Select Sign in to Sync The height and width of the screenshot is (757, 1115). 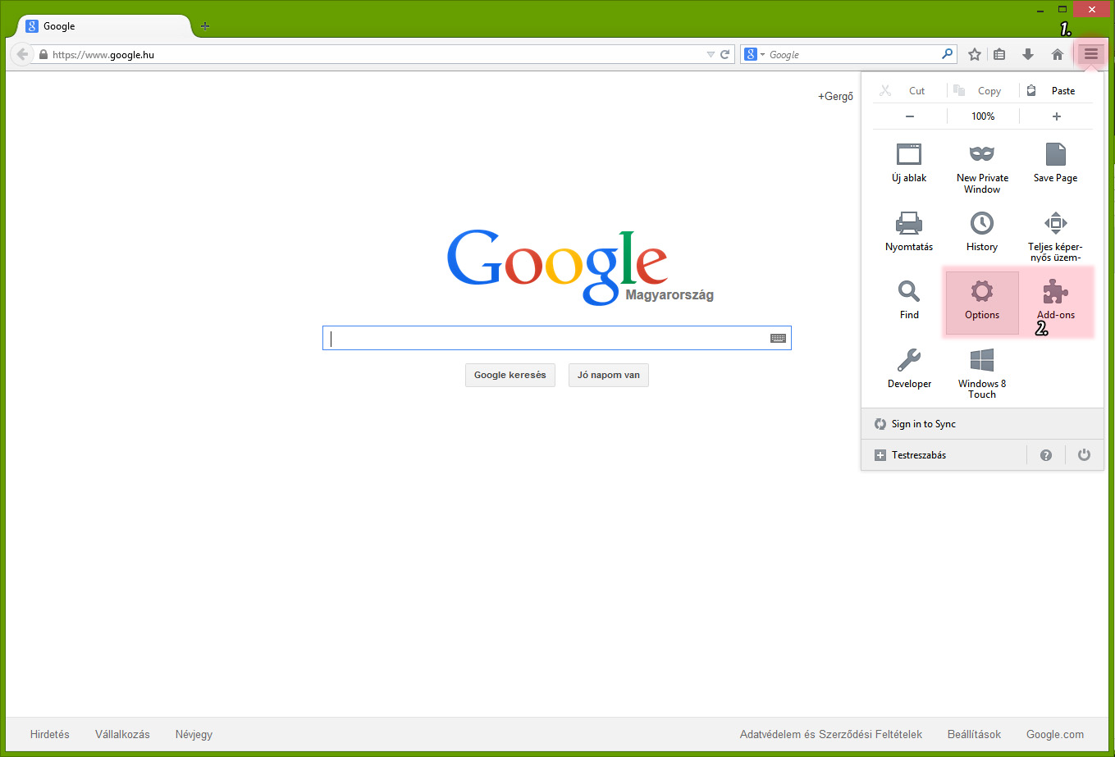pos(923,424)
